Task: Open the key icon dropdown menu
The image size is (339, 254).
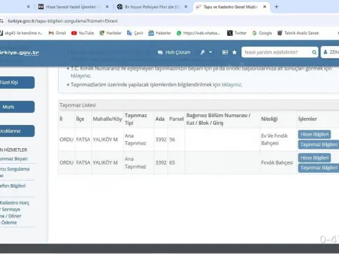Action: click(x=206, y=52)
